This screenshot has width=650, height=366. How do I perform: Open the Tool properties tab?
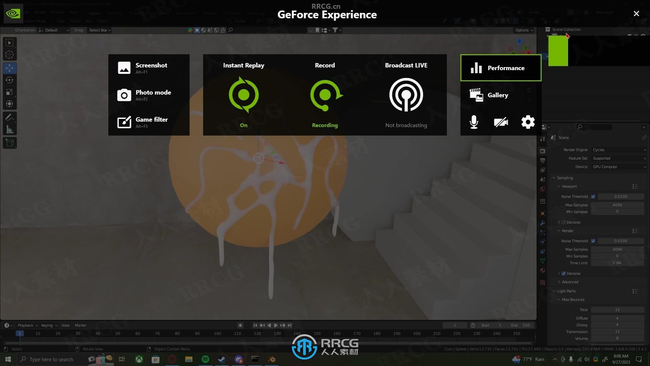(x=543, y=139)
